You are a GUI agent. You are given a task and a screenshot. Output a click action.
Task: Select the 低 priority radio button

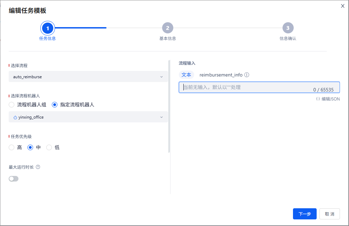point(49,147)
